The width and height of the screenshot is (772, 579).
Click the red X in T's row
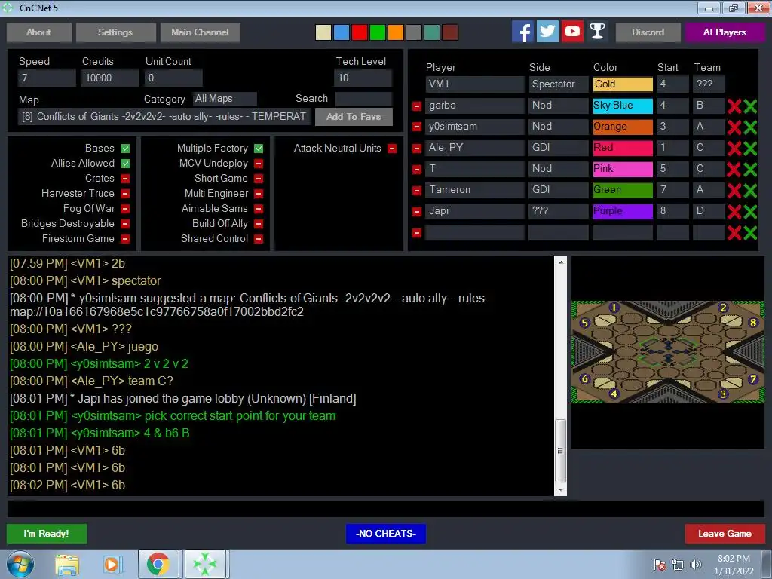[734, 170]
